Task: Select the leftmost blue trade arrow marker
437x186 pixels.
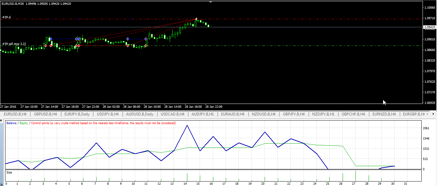Action: pyautogui.click(x=50, y=39)
